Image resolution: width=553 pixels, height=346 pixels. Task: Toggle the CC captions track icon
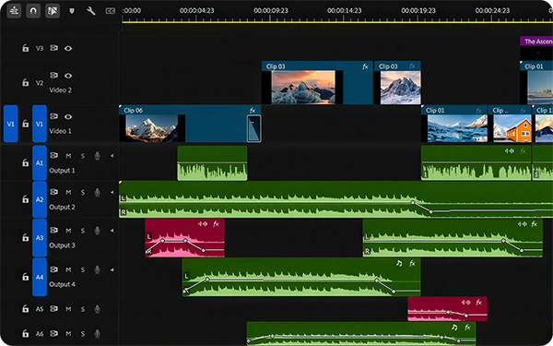[111, 11]
